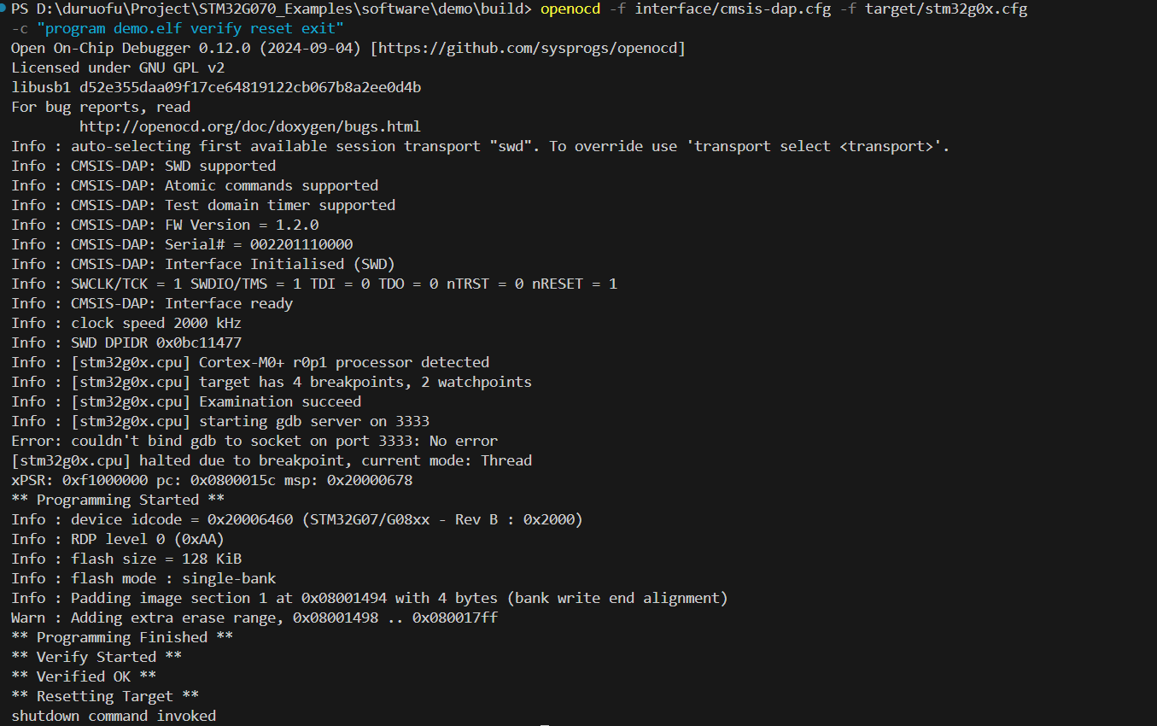Click the "** Programming Started **" line
This screenshot has height=726, width=1157.
pos(118,500)
